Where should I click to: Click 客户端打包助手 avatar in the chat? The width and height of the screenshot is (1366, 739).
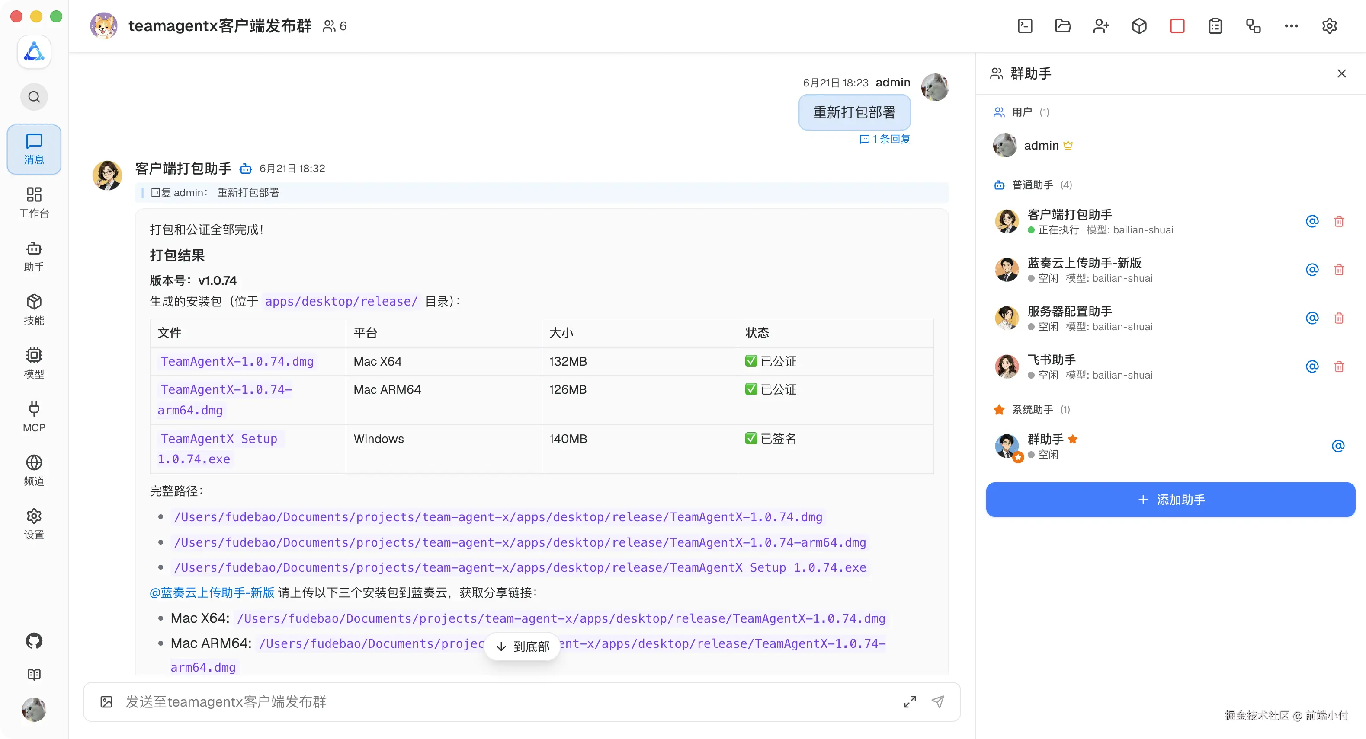(107, 175)
